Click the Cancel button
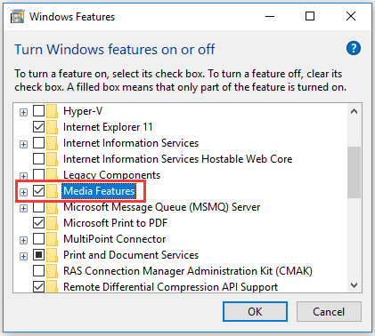This screenshot has height=336, width=375. coord(329,312)
